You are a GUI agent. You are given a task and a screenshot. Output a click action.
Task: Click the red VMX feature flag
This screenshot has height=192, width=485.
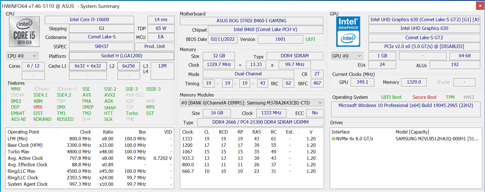(38, 107)
